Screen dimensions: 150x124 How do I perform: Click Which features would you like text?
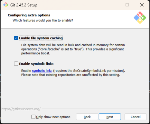tap(43, 20)
